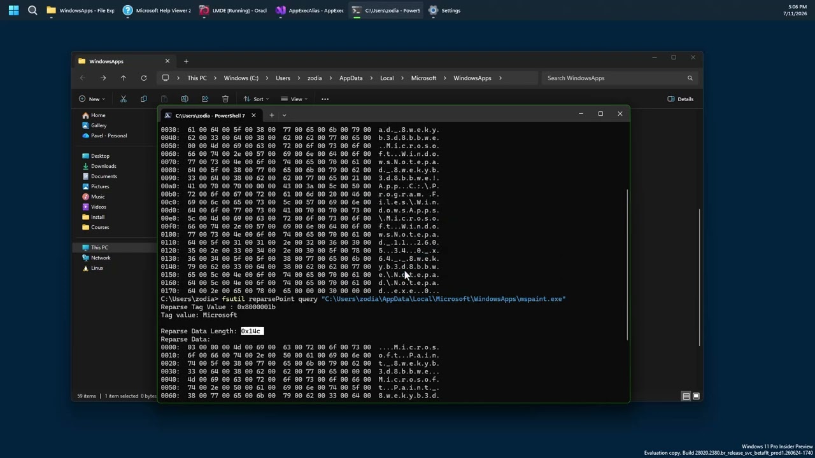The height and width of the screenshot is (458, 815).
Task: Open the Windows Start menu
Action: (x=13, y=10)
